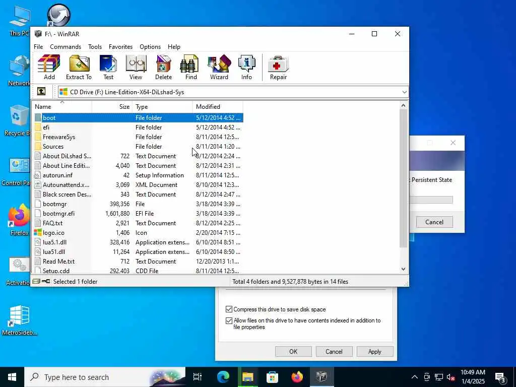Open Microsoft Edge from the taskbar
This screenshot has height=387, width=516.
223,377
